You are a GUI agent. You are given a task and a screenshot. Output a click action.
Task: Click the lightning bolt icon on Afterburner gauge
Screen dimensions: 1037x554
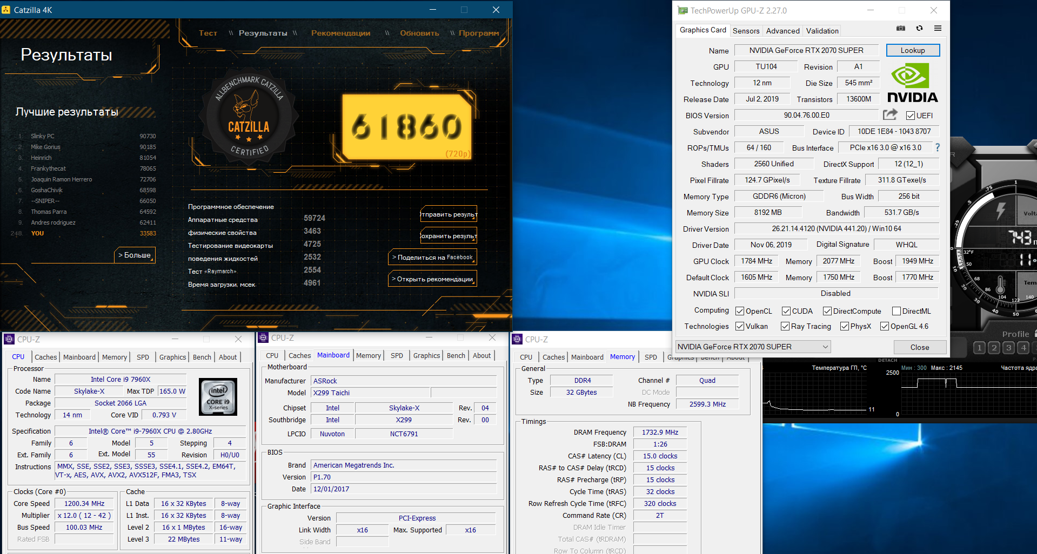(x=1001, y=211)
